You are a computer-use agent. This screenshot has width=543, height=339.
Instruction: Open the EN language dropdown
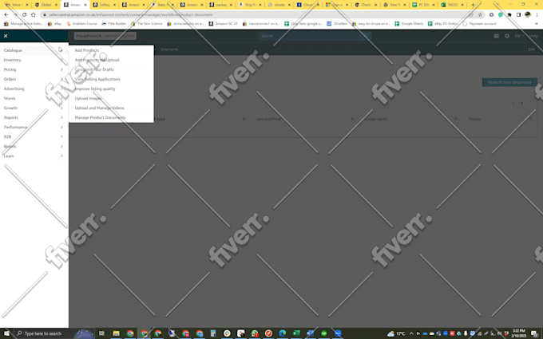pos(519,36)
